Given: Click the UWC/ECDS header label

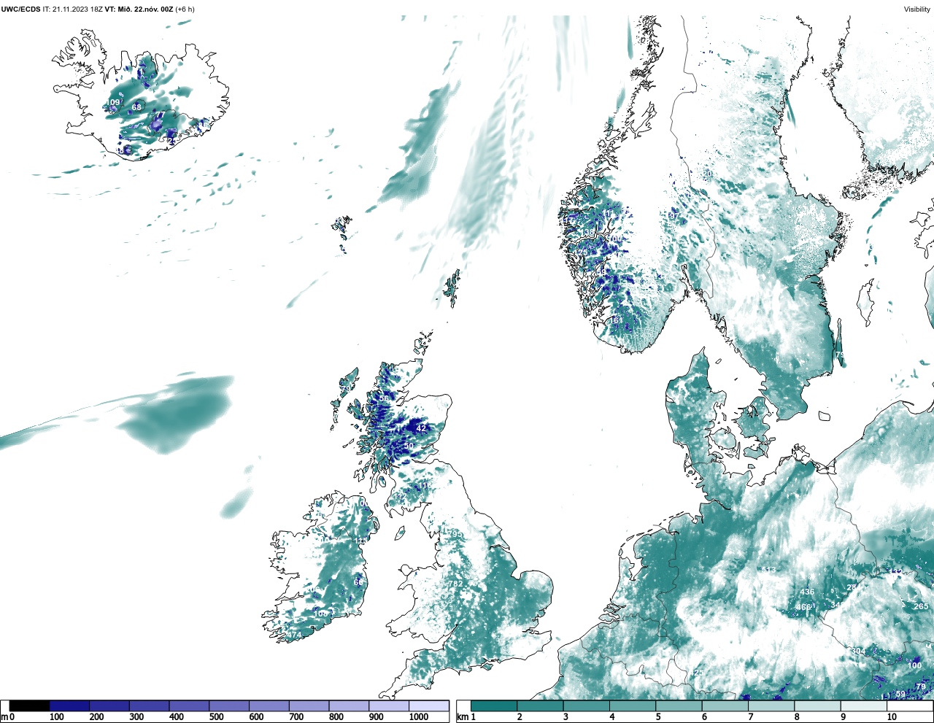Looking at the screenshot, I should [x=21, y=9].
